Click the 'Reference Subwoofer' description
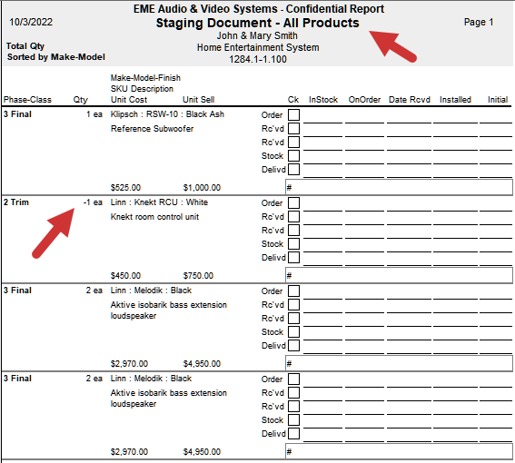 tap(152, 129)
